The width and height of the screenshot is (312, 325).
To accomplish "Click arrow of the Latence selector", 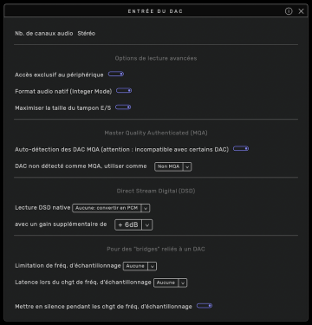I will (x=183, y=283).
